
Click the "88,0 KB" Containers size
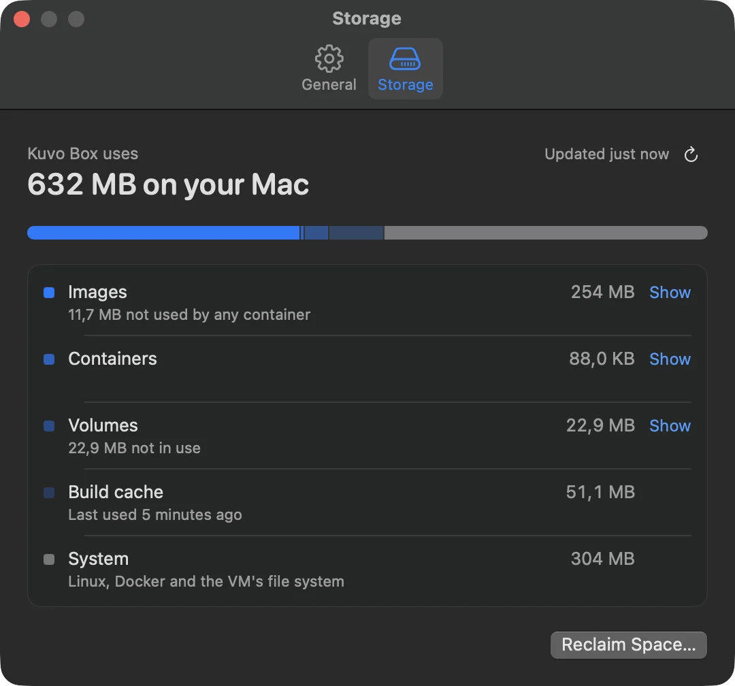602,359
